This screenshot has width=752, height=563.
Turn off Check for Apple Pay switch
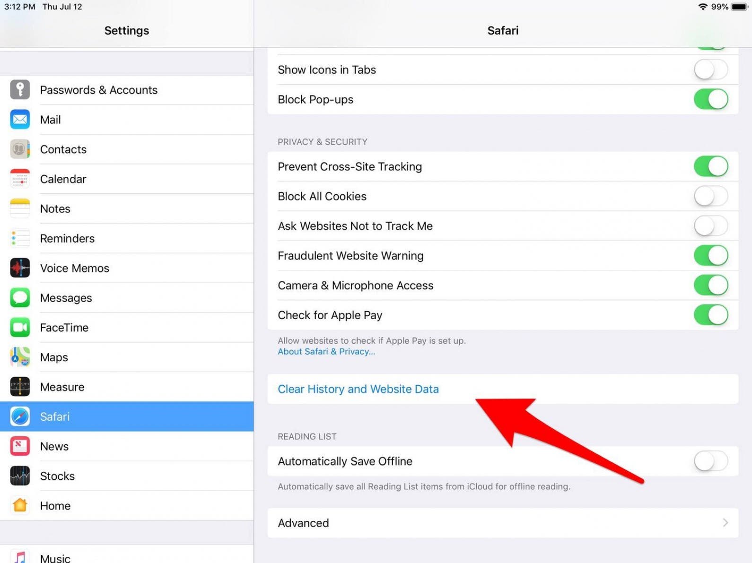(711, 315)
